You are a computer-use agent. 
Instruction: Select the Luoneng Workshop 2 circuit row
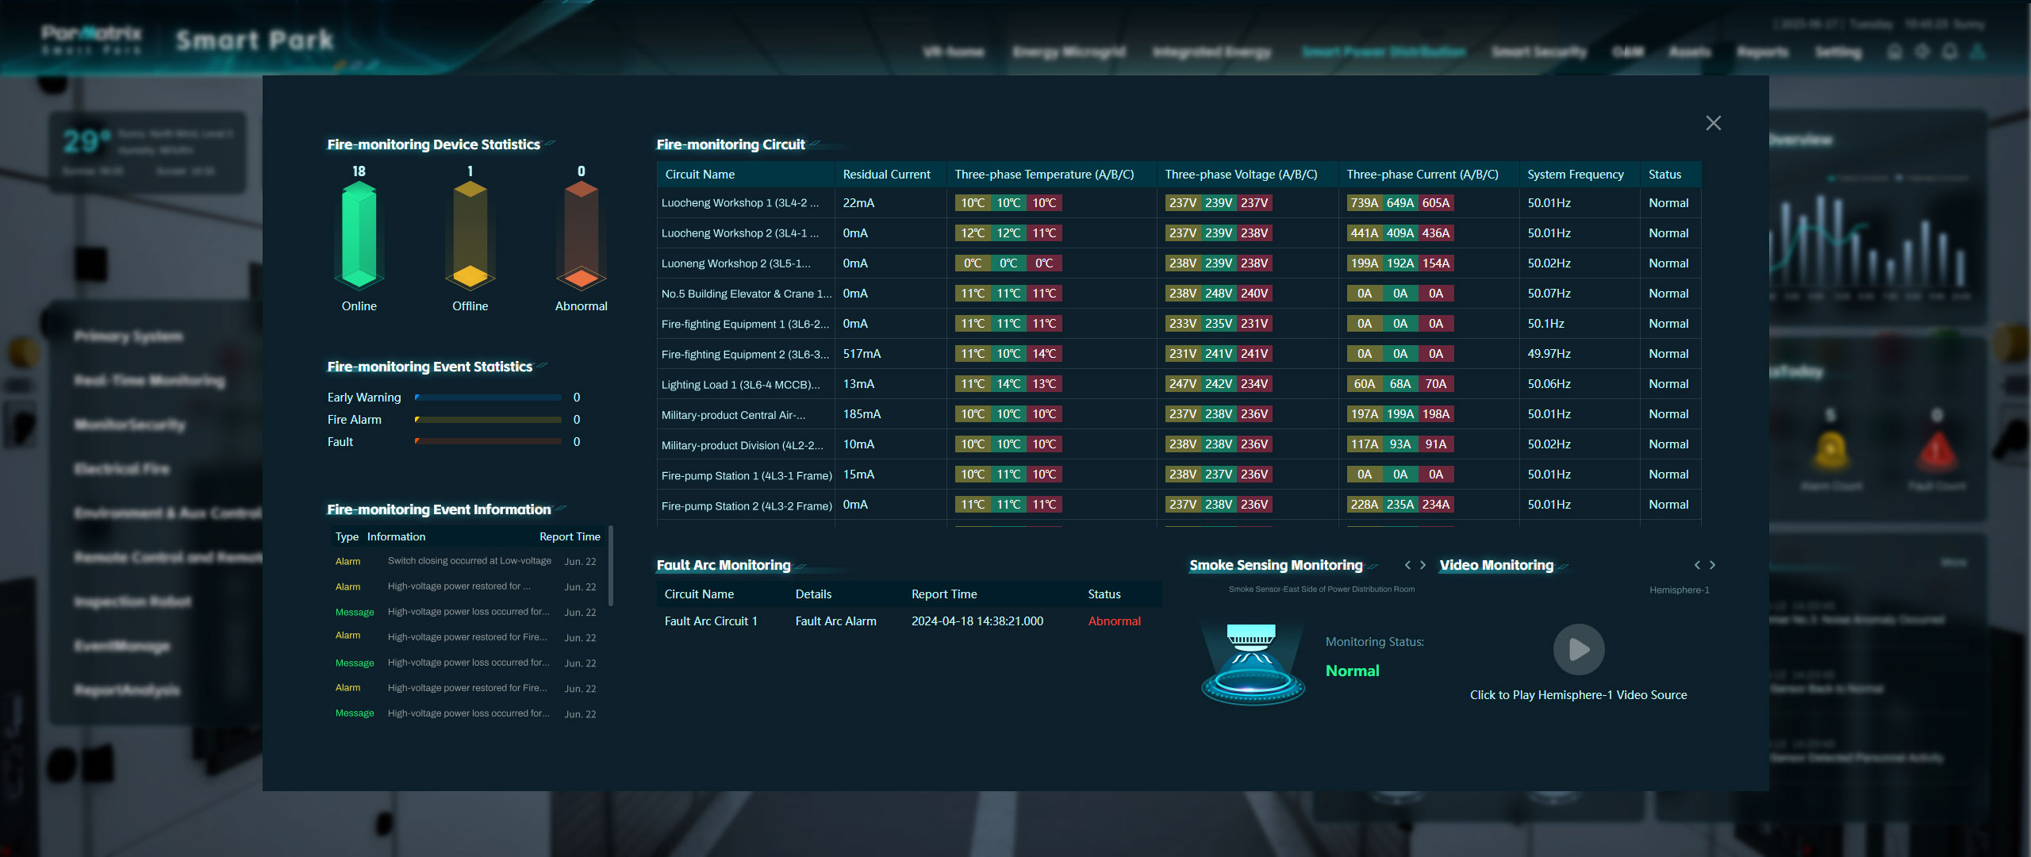coord(1179,263)
